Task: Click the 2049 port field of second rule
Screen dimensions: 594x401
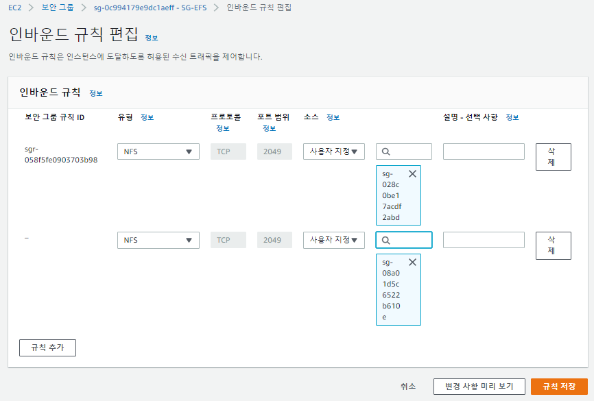Action: click(x=274, y=240)
